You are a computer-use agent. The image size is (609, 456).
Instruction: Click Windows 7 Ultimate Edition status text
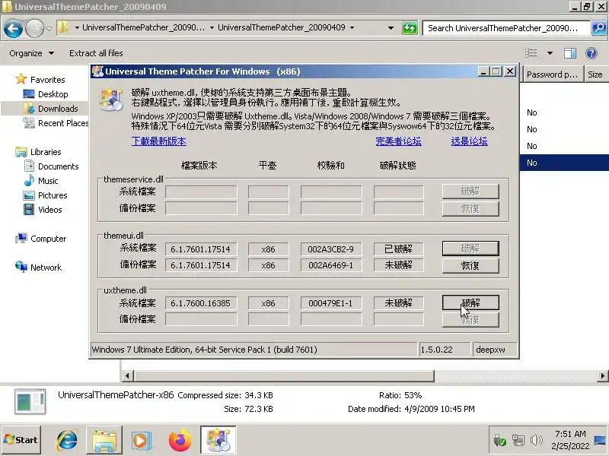[204, 350]
